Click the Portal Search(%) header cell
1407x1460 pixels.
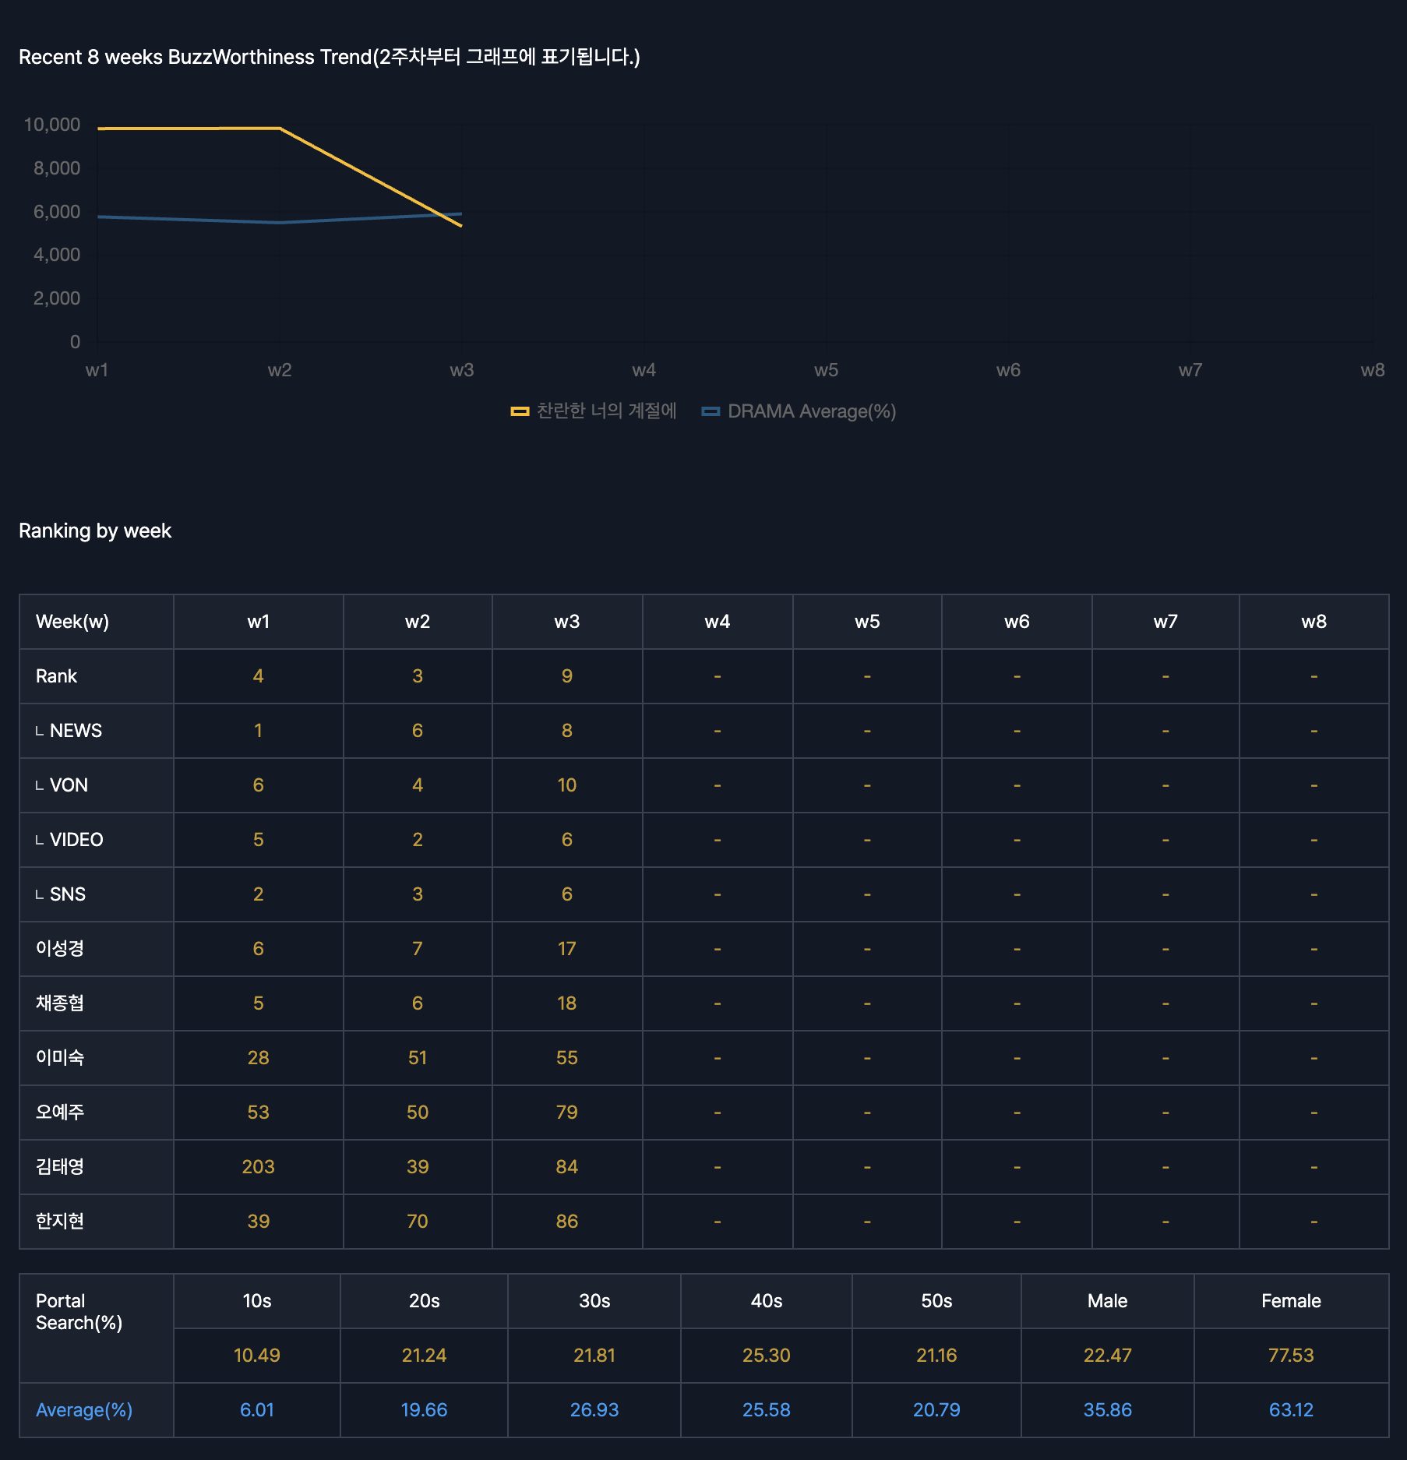click(79, 1312)
